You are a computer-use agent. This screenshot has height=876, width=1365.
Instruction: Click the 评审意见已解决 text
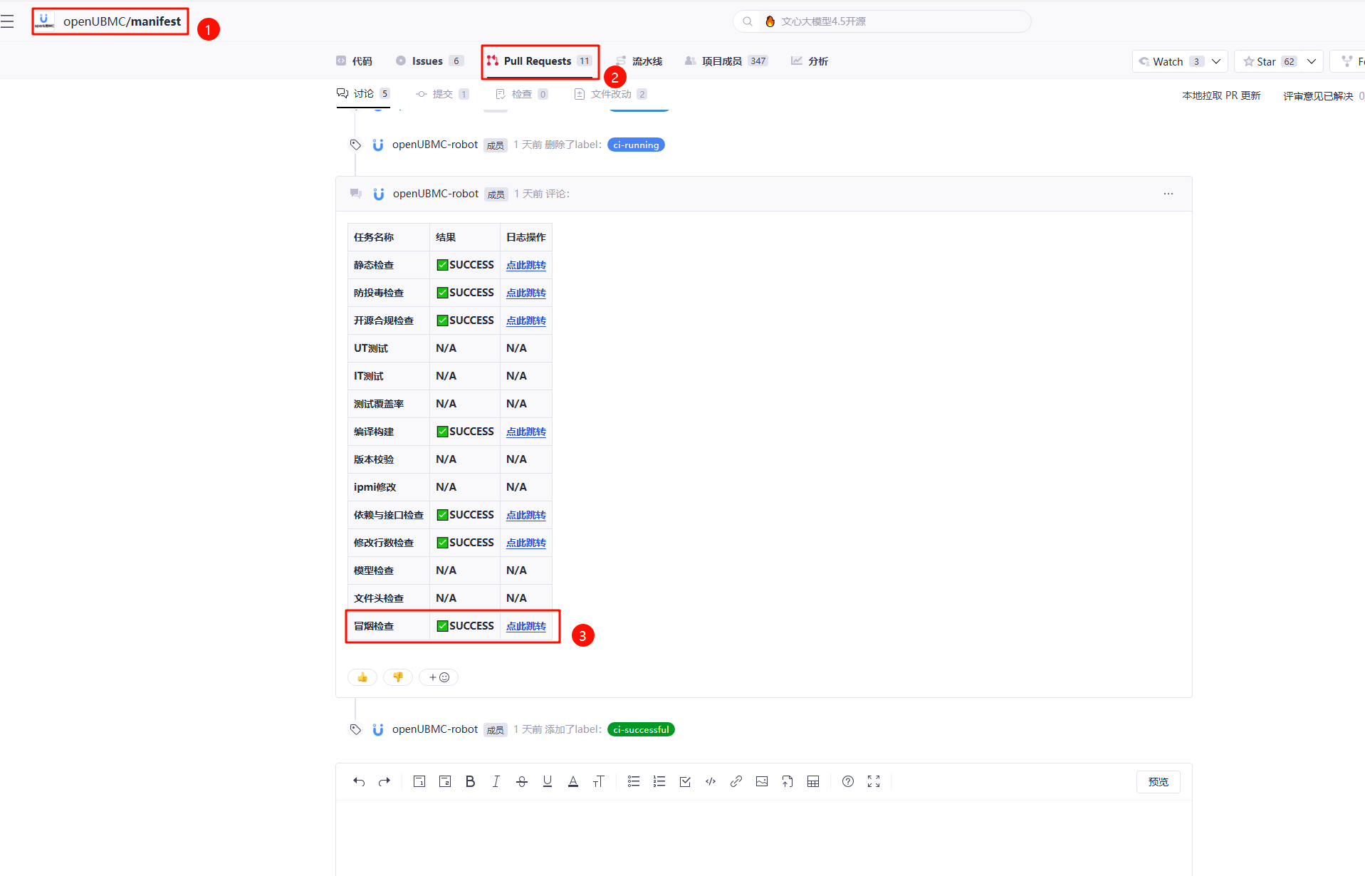click(1318, 95)
